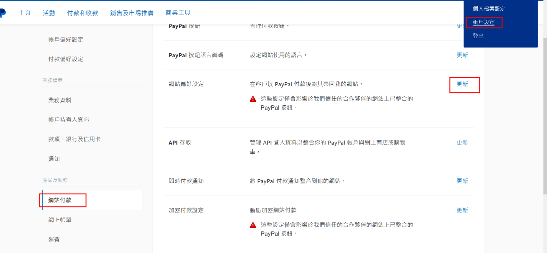Click 登出 to log out
The width and height of the screenshot is (547, 253).
[478, 36]
